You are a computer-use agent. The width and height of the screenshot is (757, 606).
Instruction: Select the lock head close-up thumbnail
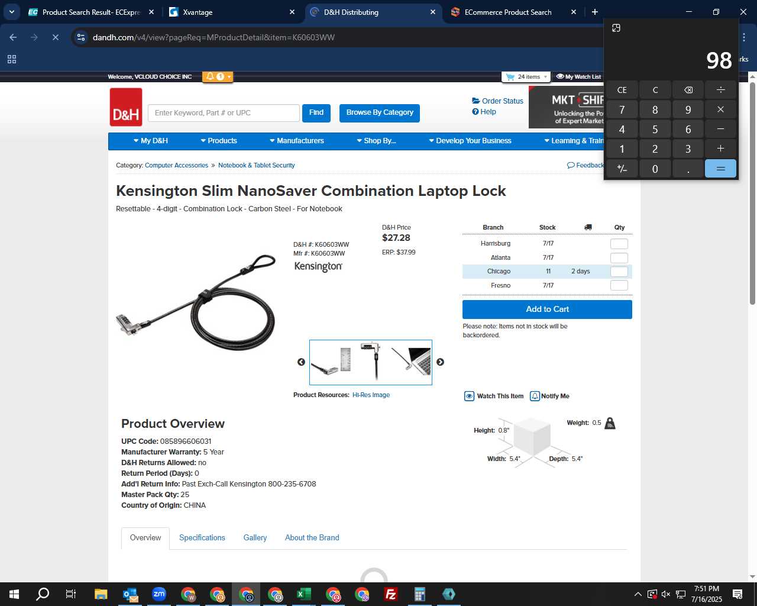pyautogui.click(x=331, y=362)
